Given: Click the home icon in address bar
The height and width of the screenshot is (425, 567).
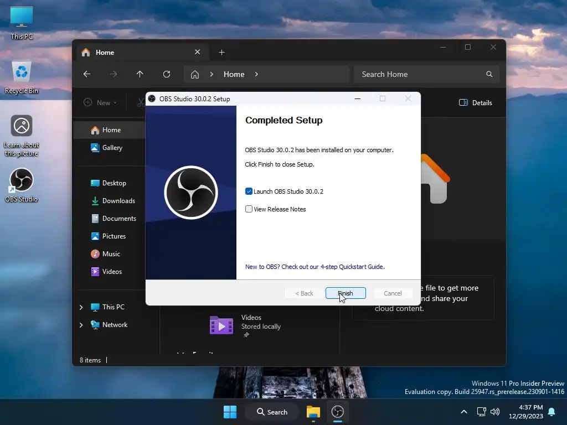Looking at the screenshot, I should click(195, 75).
